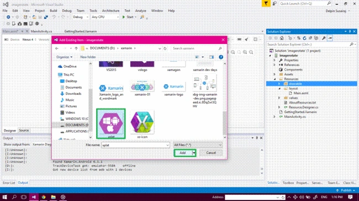The width and height of the screenshot is (359, 201).
Task: Expand Properties node in Solution Explorer
Action: pos(274,60)
